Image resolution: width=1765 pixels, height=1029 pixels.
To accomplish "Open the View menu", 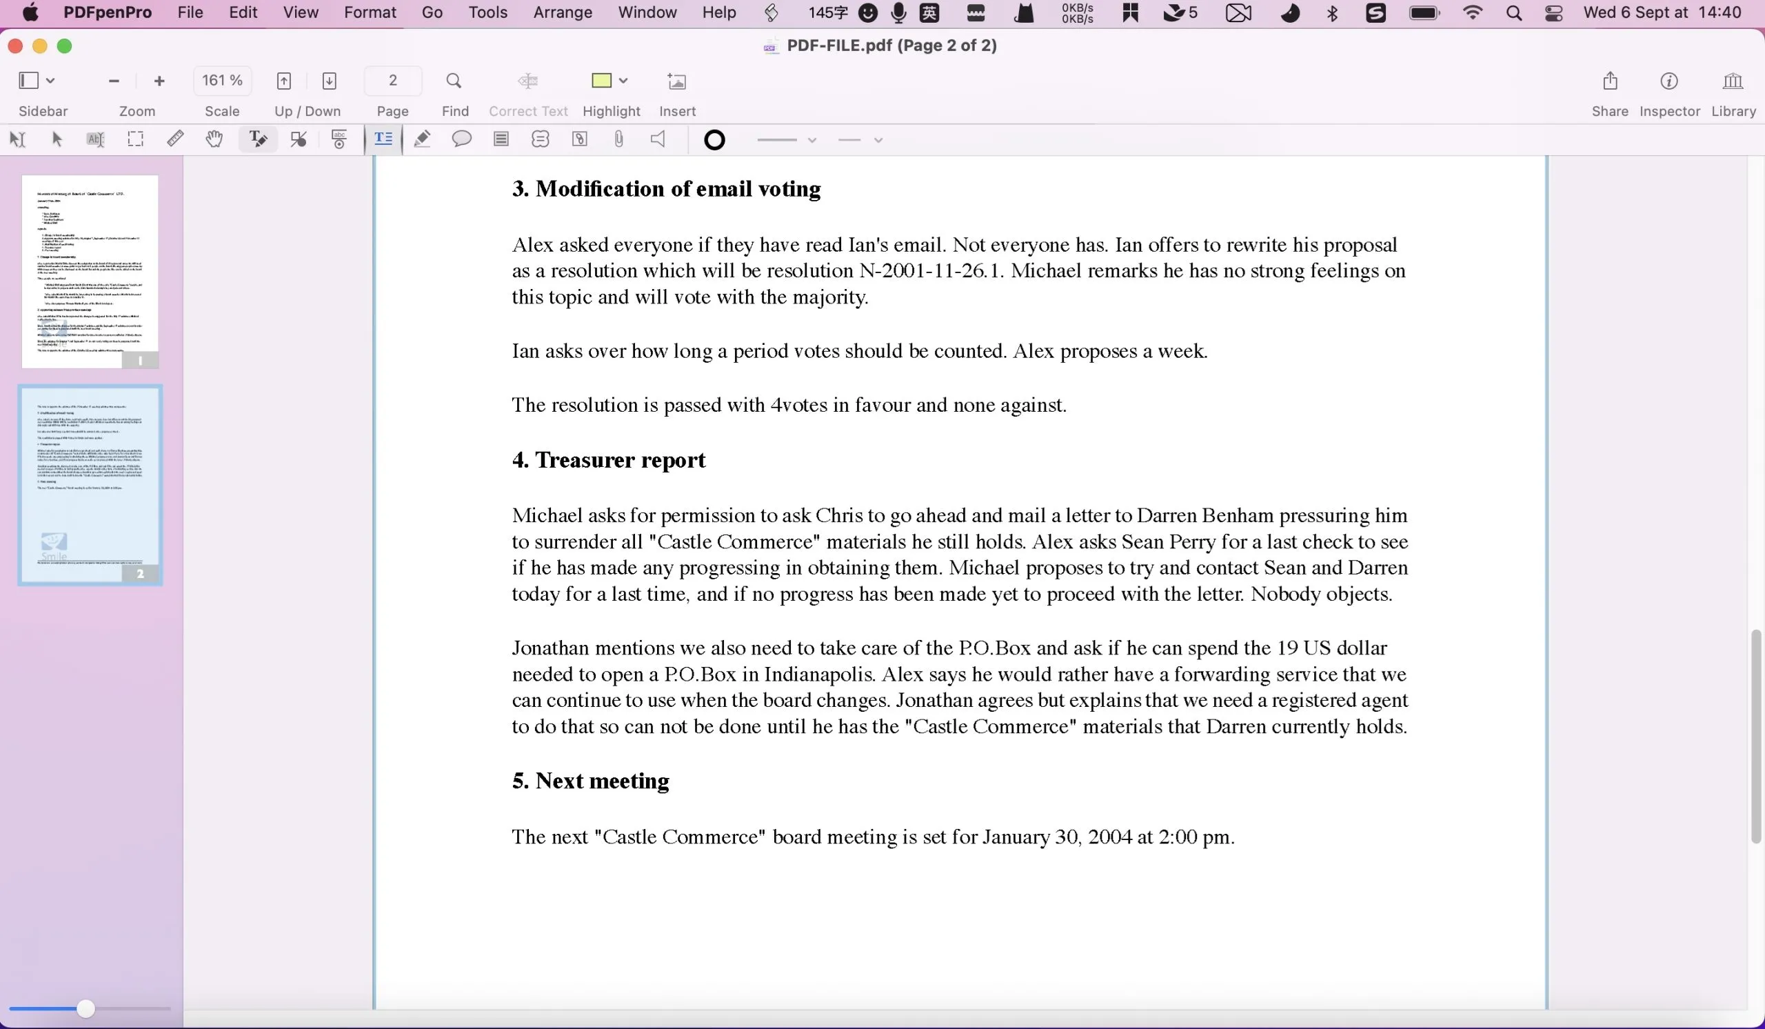I will pyautogui.click(x=300, y=12).
